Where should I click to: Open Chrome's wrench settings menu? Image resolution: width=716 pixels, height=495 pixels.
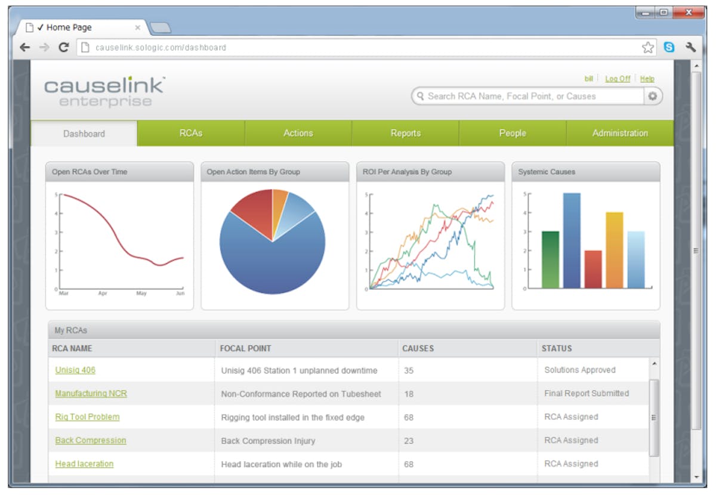692,47
